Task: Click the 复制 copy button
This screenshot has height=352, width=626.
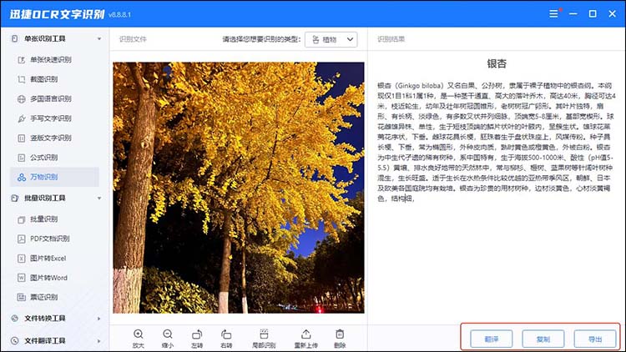Action: click(543, 339)
